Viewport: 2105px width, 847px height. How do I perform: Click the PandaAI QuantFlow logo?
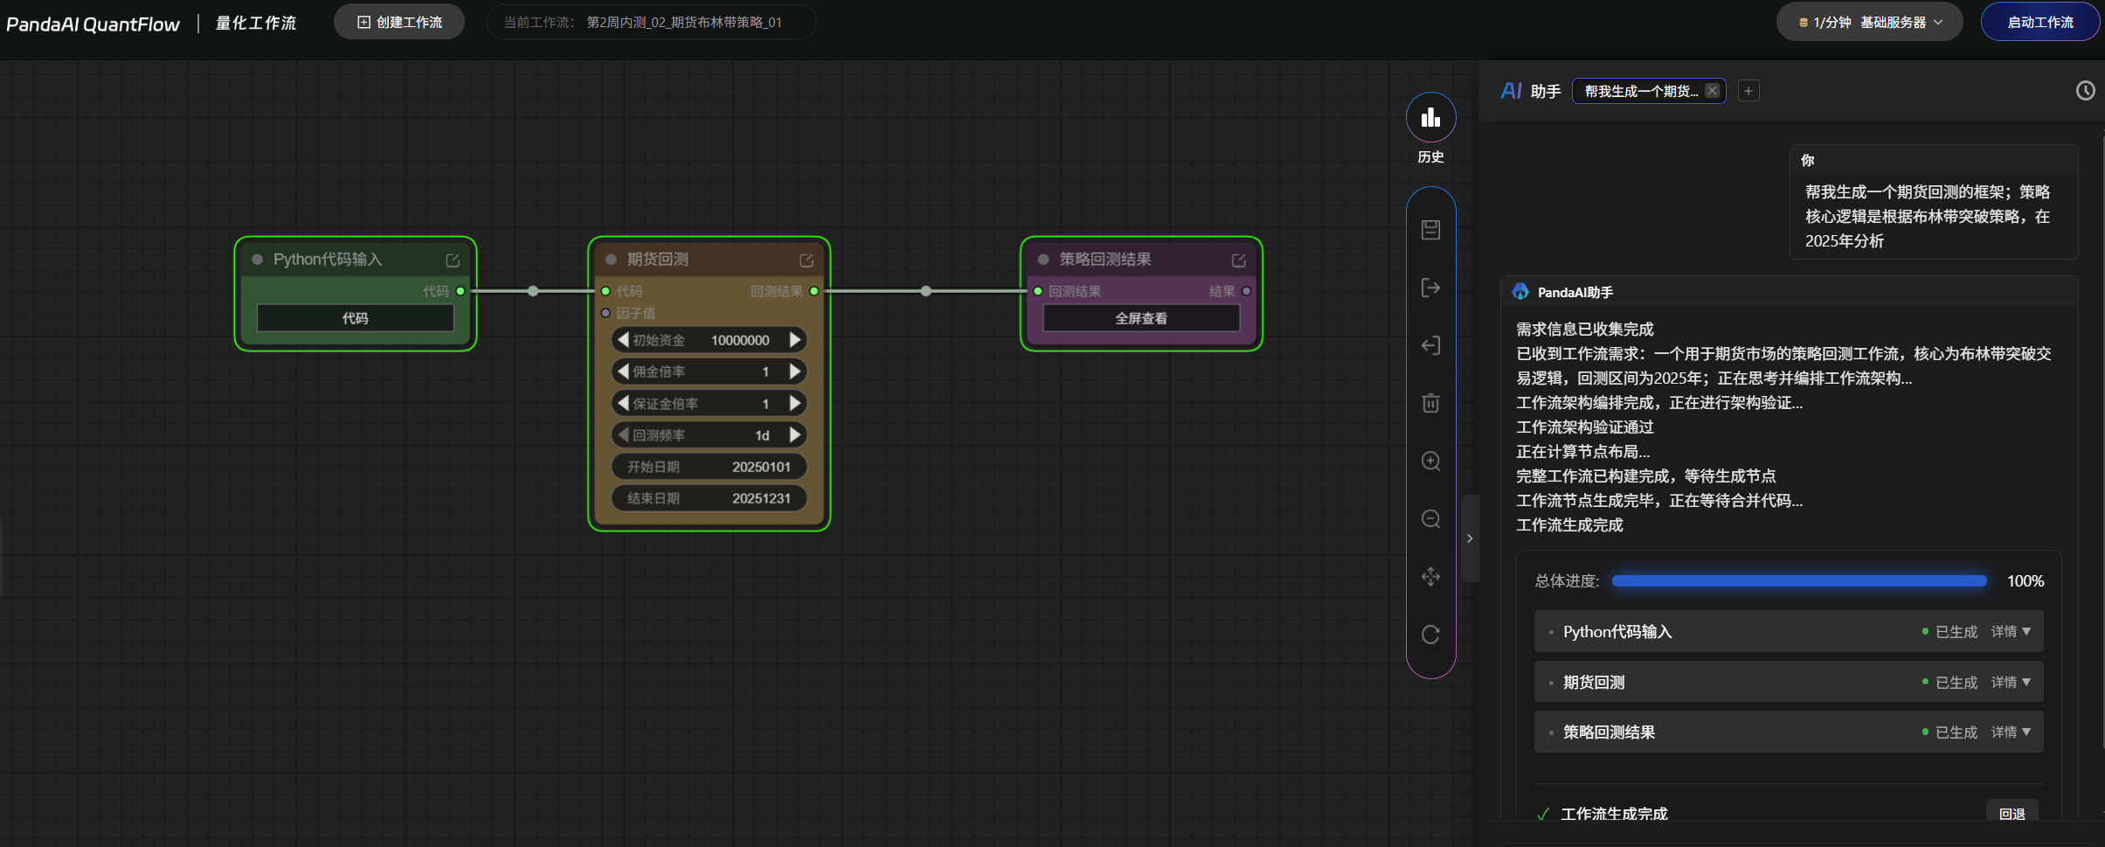pyautogui.click(x=93, y=24)
